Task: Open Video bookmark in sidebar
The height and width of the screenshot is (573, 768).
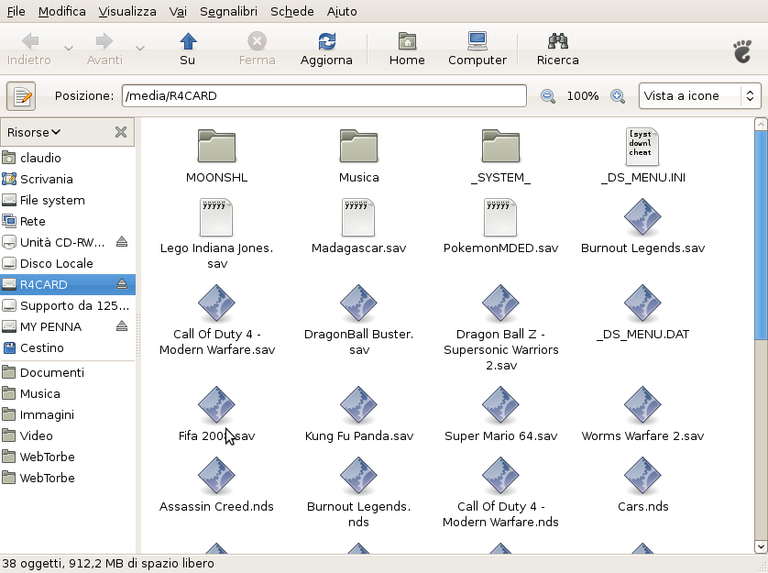Action: (x=68, y=435)
